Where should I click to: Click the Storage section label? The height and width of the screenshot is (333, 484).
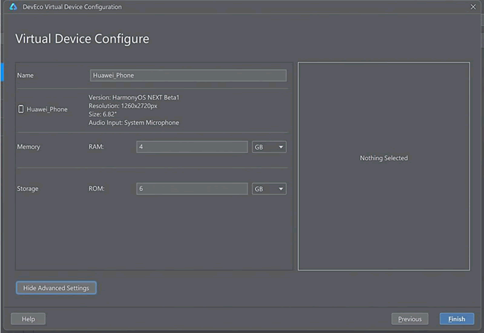click(x=28, y=188)
